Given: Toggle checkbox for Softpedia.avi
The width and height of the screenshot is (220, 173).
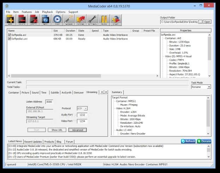Looking at the screenshot, I should 10,35.
